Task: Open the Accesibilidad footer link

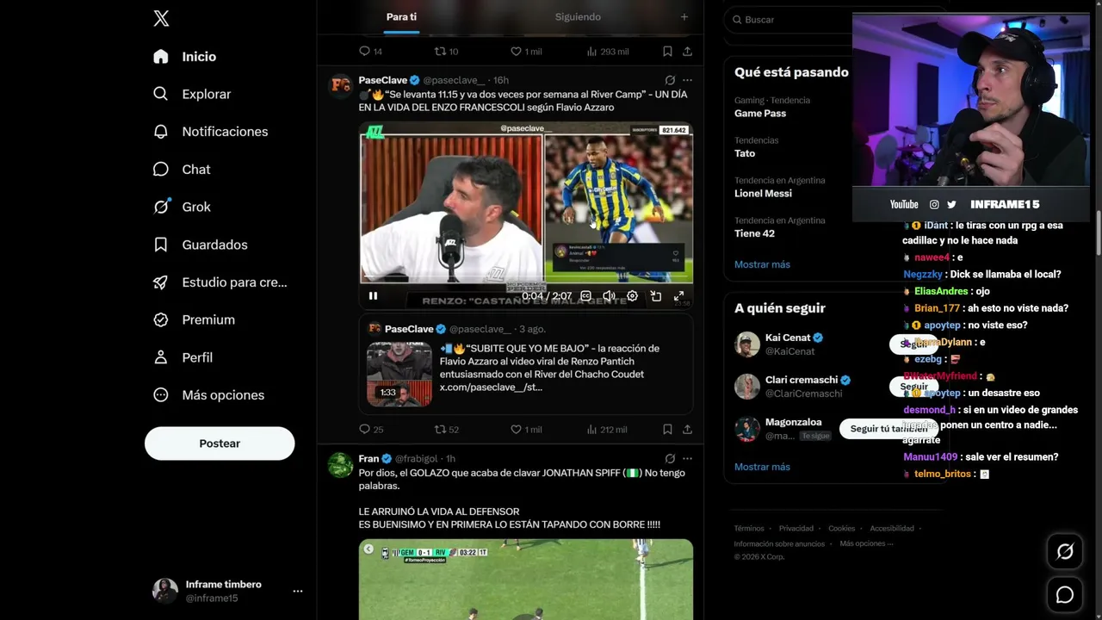Action: (892, 529)
